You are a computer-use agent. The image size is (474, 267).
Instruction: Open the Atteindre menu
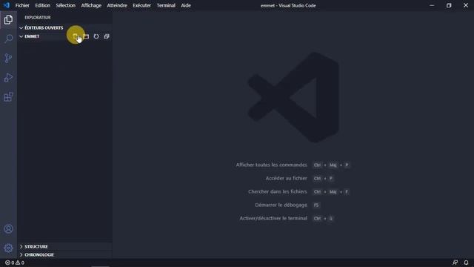click(117, 5)
